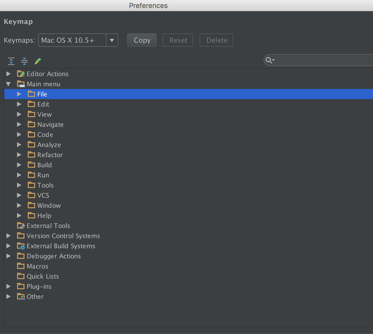Click the Other category colored icon
This screenshot has height=334, width=373.
[x=21, y=296]
